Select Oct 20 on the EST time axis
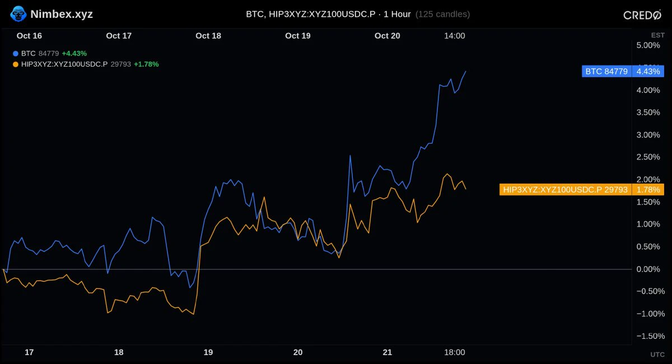This screenshot has height=364, width=672. click(388, 36)
